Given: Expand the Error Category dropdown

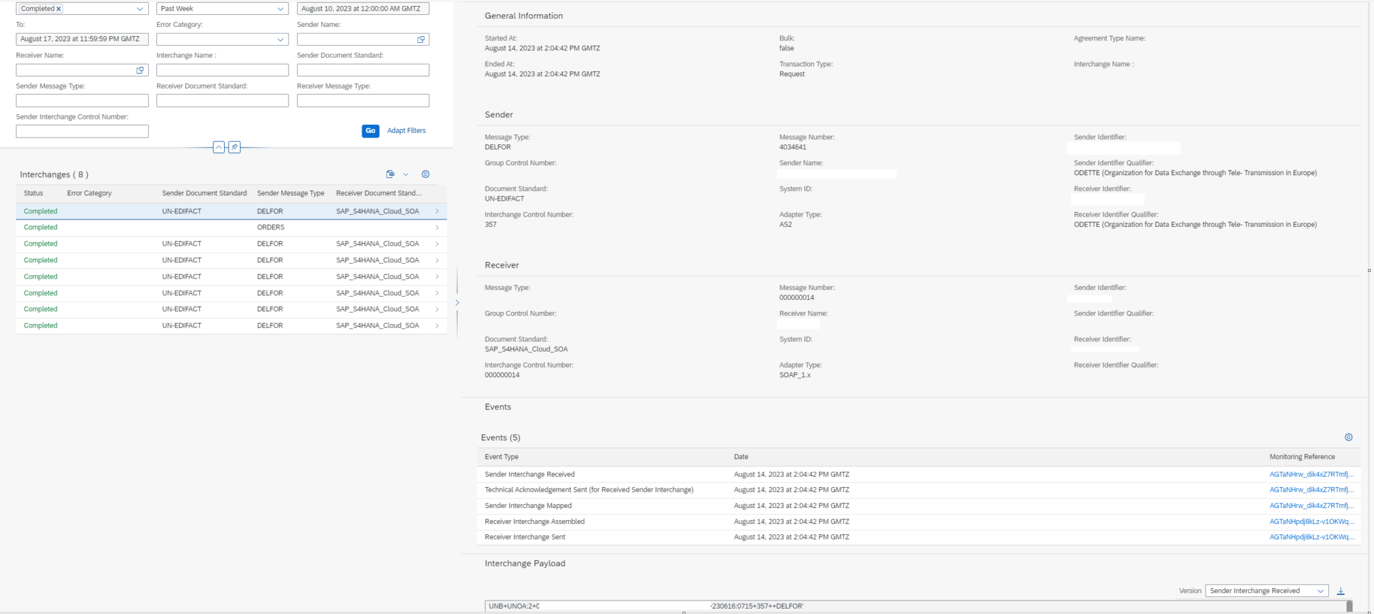Looking at the screenshot, I should pyautogui.click(x=280, y=40).
